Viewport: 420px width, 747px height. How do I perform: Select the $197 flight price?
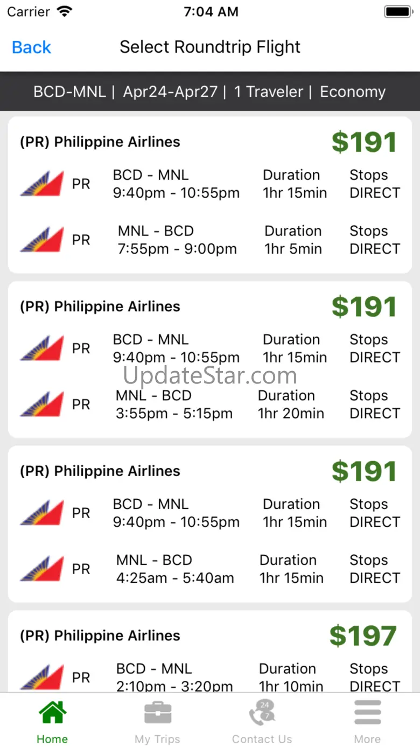(363, 636)
